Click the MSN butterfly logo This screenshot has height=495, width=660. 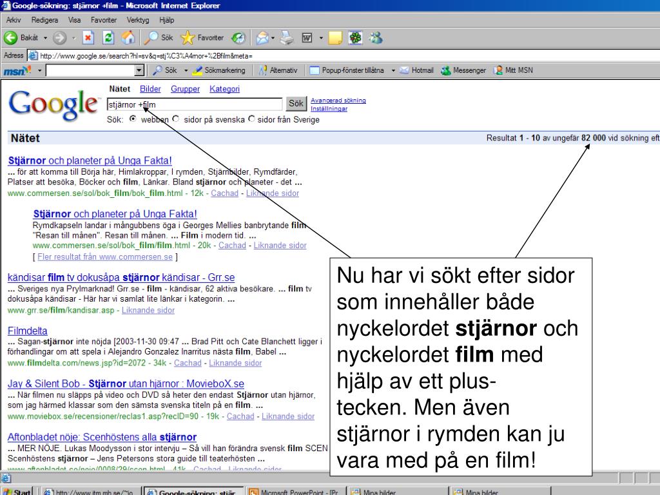coord(17,71)
